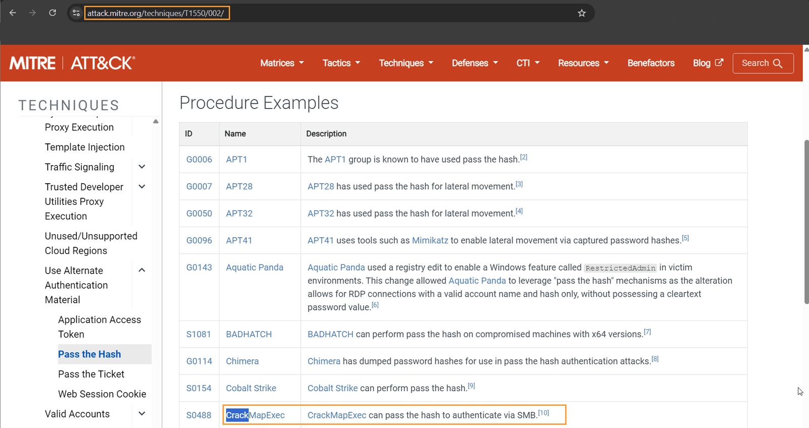Bookmark this page with the star icon

click(581, 13)
